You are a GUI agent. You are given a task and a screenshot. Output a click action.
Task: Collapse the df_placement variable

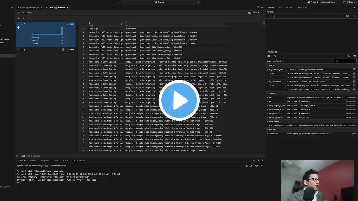click(267, 82)
